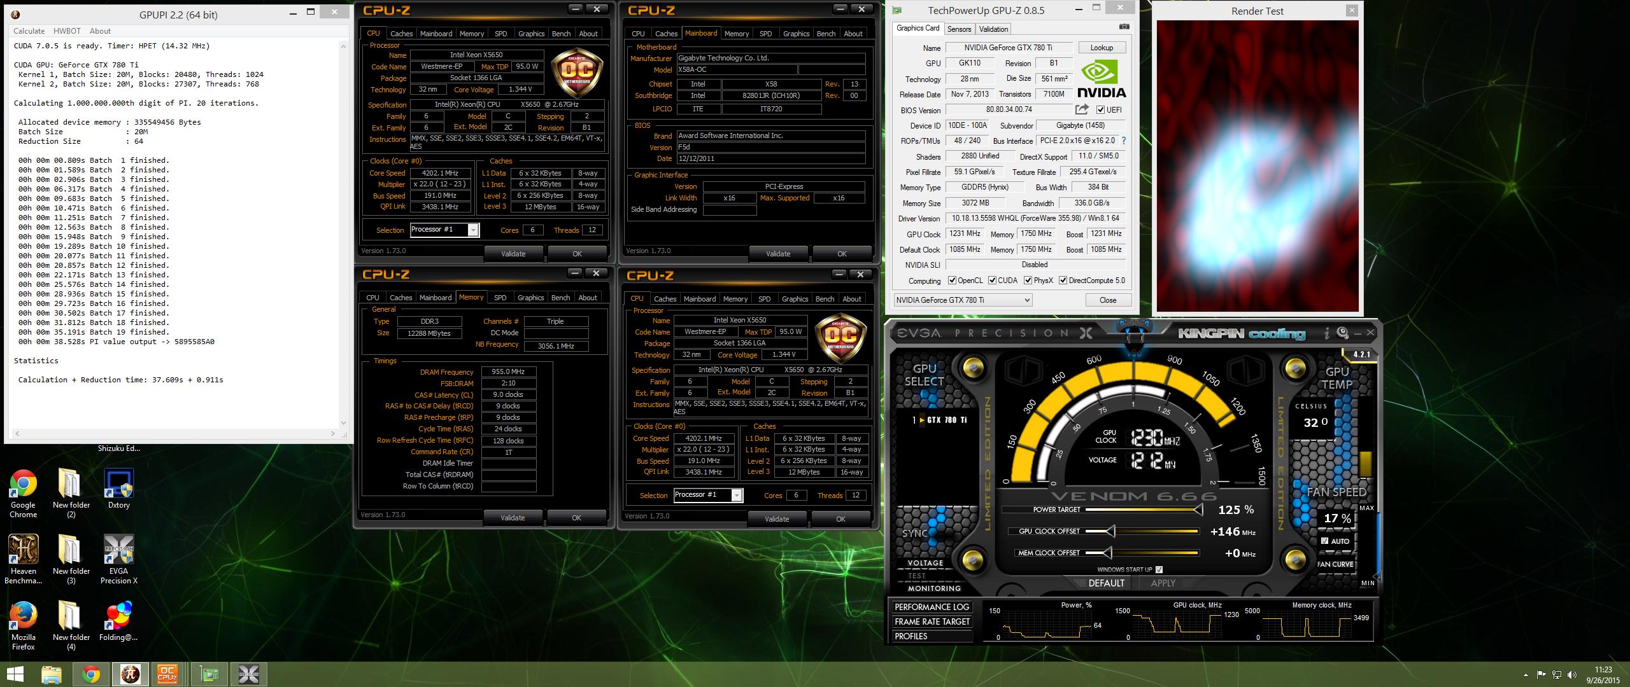Viewport: 1630px width, 687px height.
Task: Click GPU-Z screenshot camera icon
Action: click(1124, 27)
